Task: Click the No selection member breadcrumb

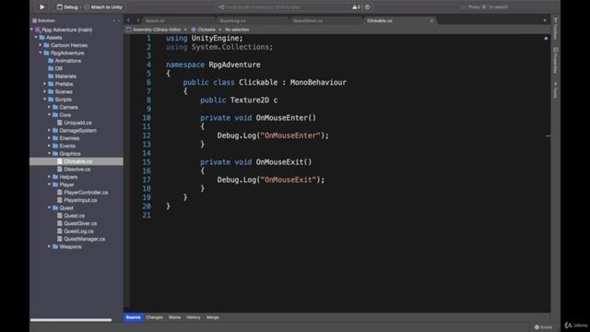Action: [x=237, y=30]
